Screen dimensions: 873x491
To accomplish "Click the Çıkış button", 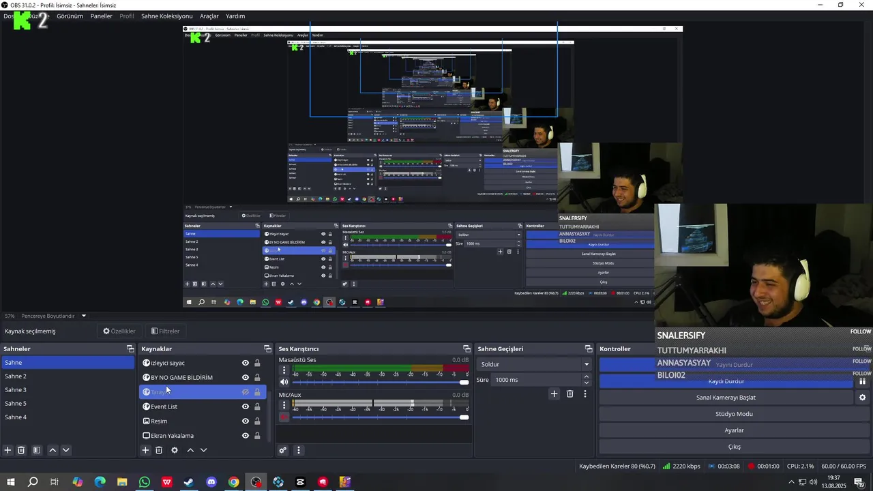I will point(734,447).
